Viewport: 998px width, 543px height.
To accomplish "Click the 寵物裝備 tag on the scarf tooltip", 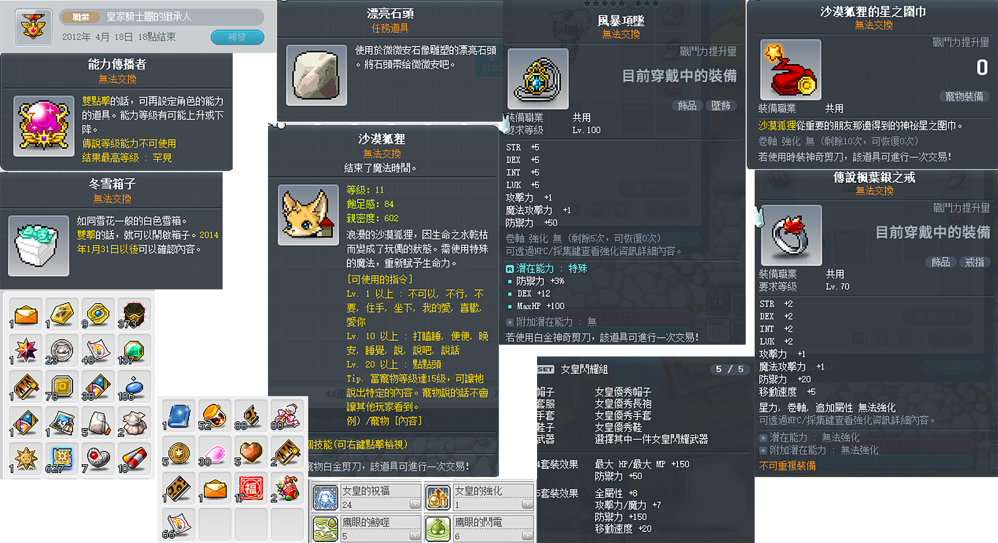I will (x=964, y=97).
